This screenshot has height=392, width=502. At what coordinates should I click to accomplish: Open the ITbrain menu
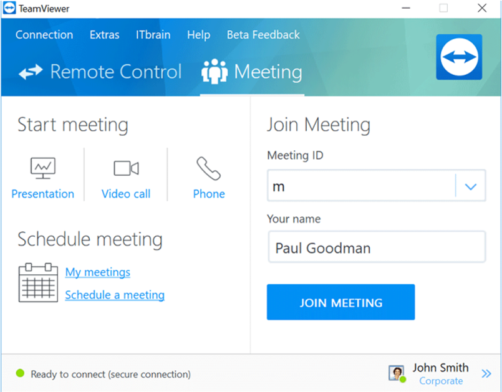pyautogui.click(x=153, y=35)
